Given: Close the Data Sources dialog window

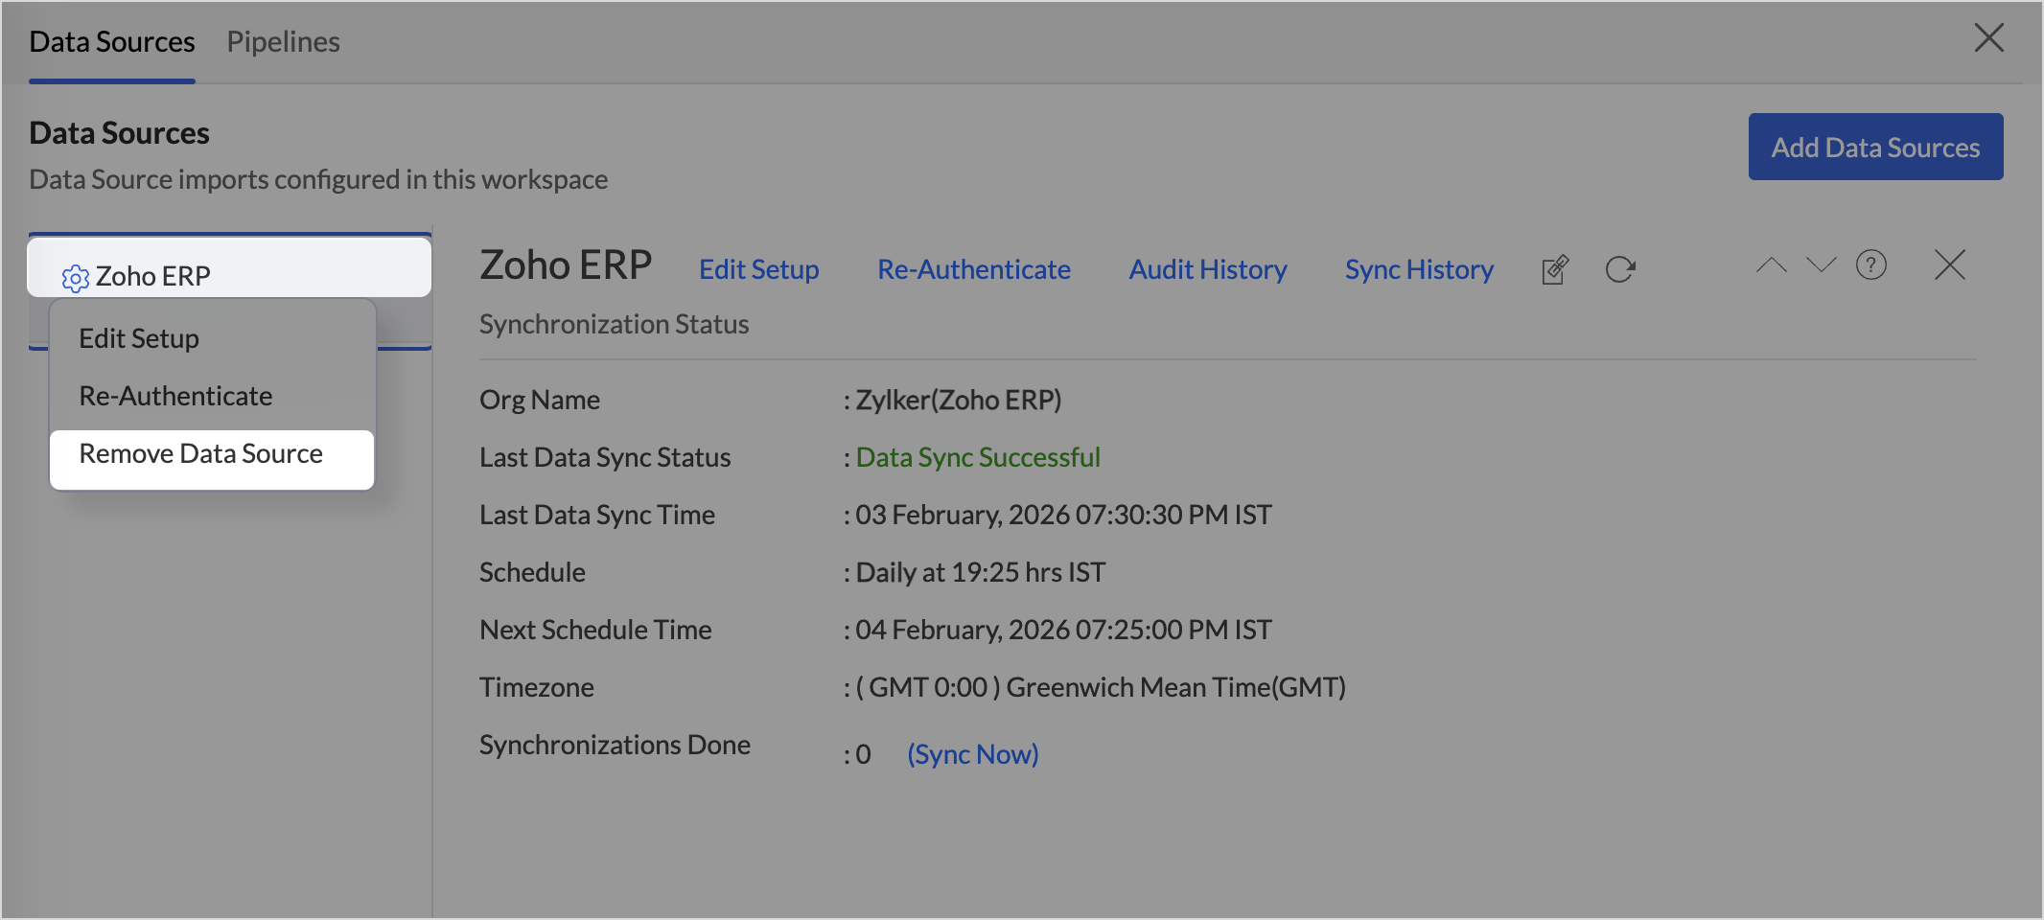Looking at the screenshot, I should click(1988, 38).
